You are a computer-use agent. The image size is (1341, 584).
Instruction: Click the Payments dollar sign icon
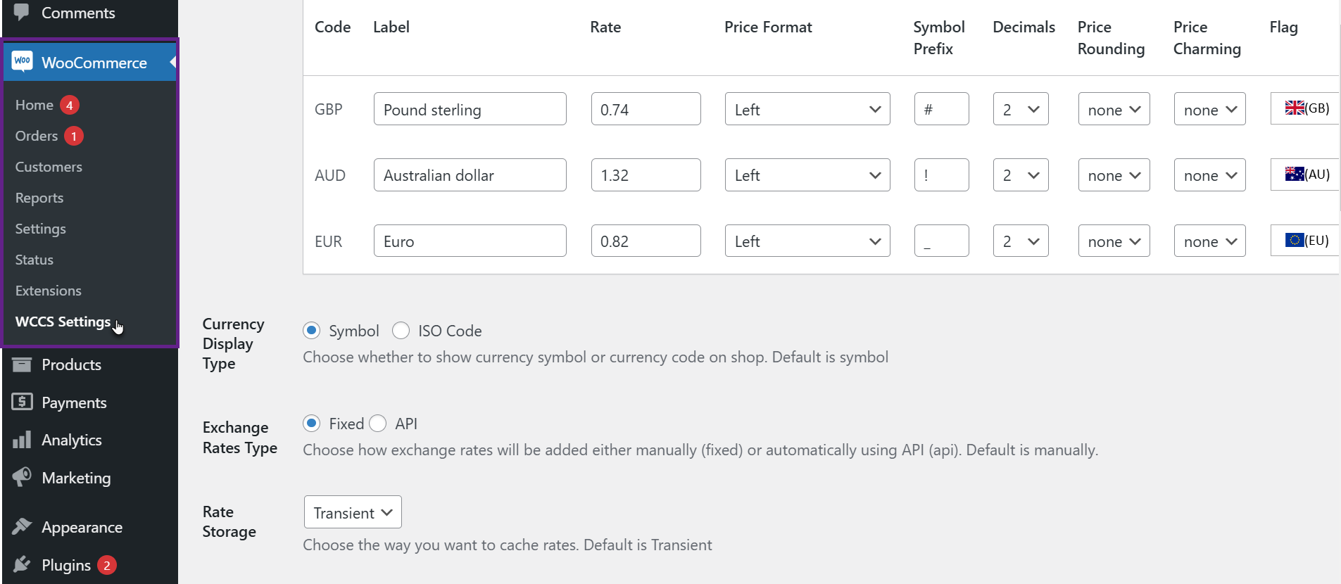tap(22, 402)
